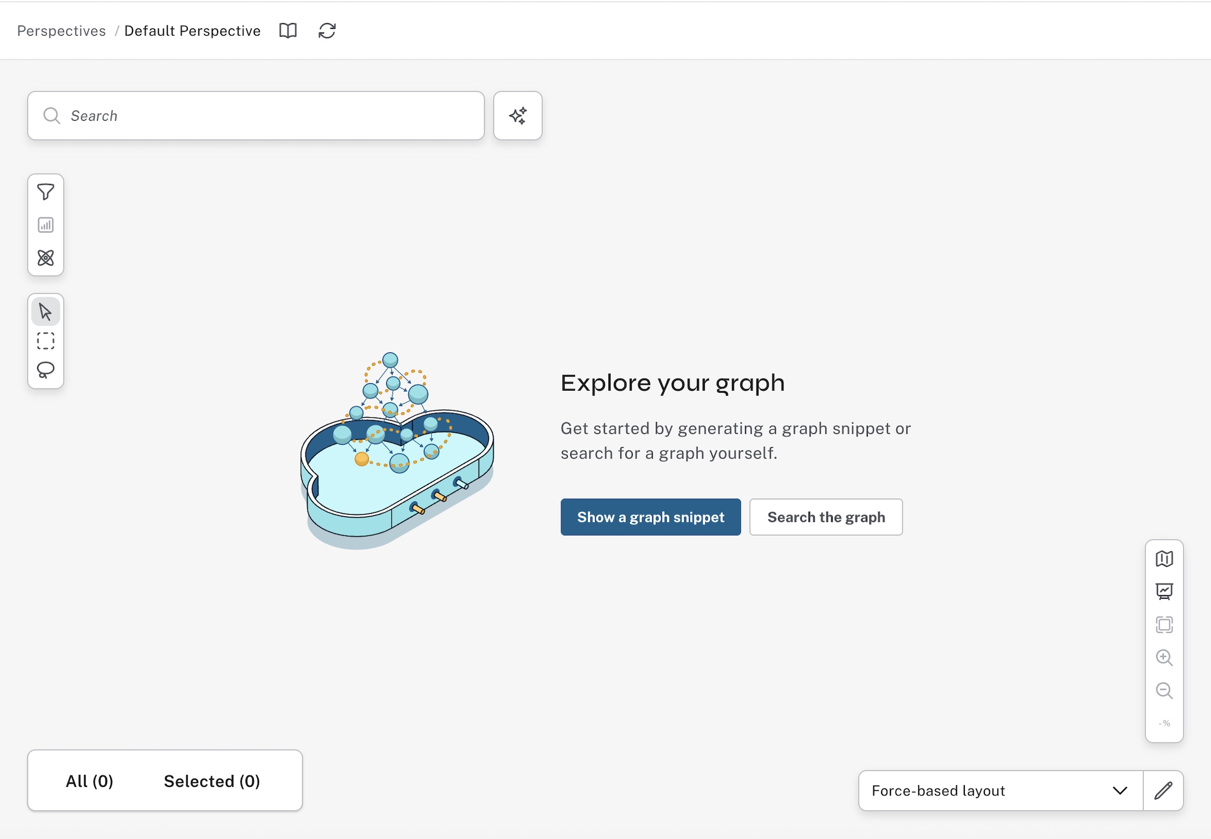Image resolution: width=1211 pixels, height=839 pixels.
Task: Click the Show a graph snippet button
Action: 650,517
